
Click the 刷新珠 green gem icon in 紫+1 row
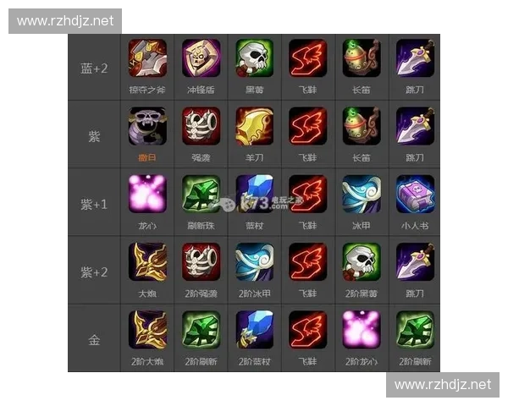point(201,194)
